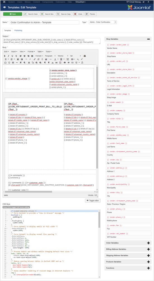The image size is (154, 281).
Task: Click the Subject text area
Action: click(x=51, y=41)
